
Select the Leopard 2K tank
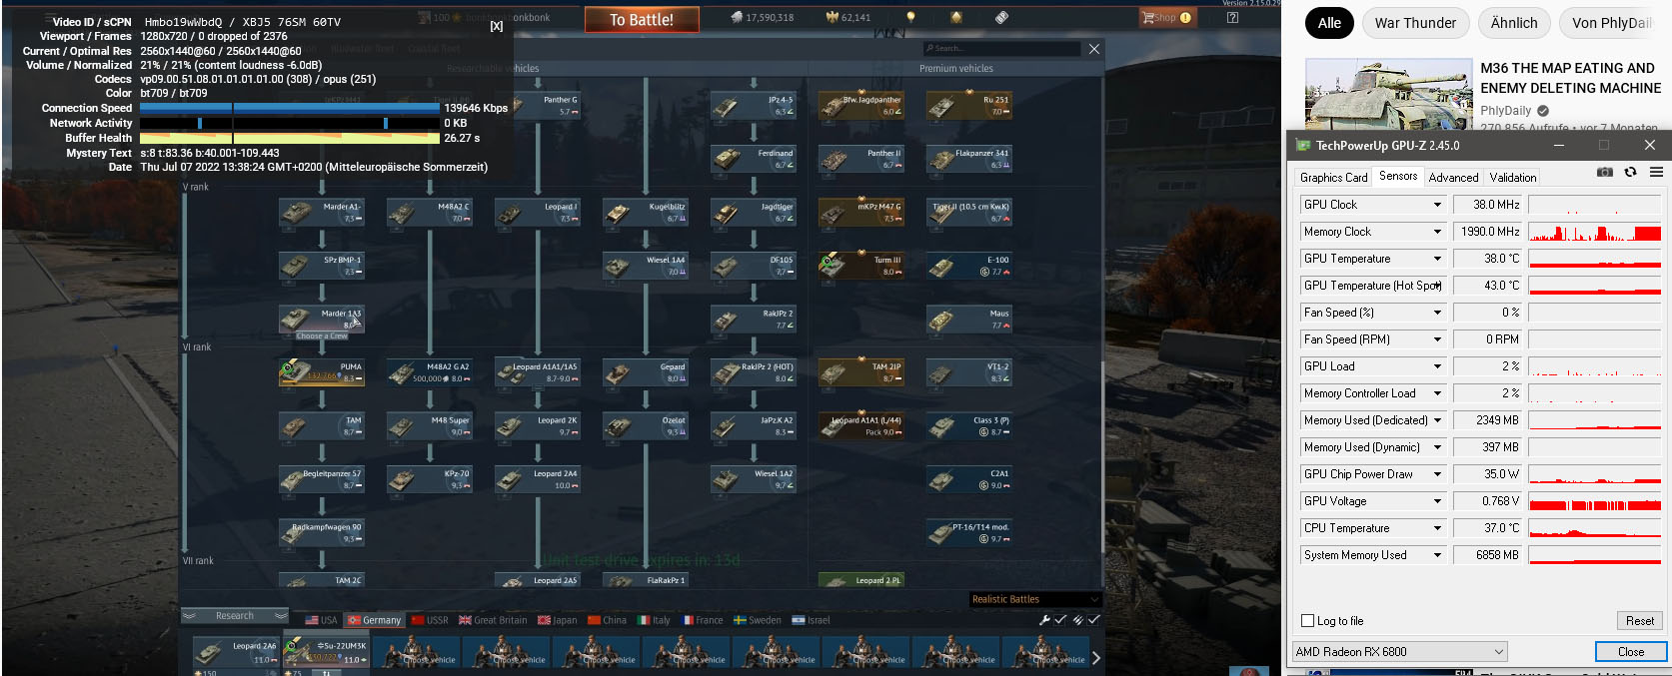tap(539, 425)
